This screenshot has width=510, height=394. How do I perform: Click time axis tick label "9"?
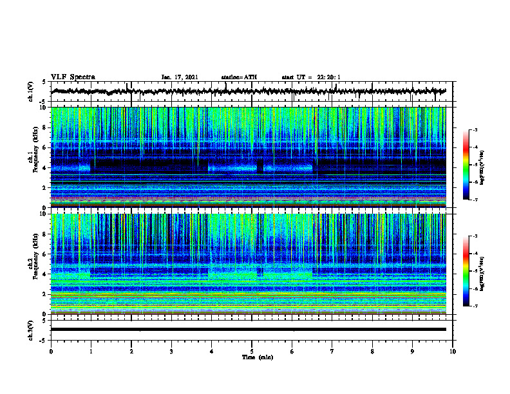(412, 352)
